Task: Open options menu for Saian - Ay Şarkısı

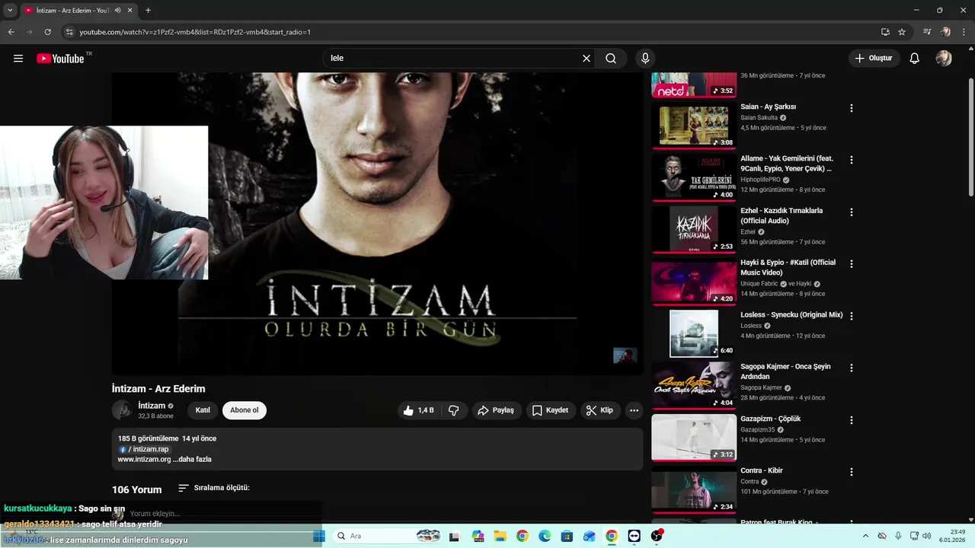Action: coord(852,108)
